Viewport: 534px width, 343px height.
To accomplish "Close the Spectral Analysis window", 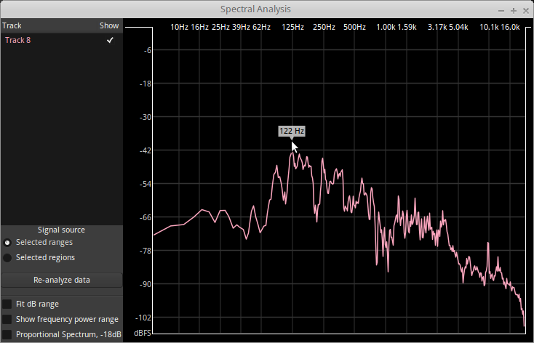I will pos(525,11).
